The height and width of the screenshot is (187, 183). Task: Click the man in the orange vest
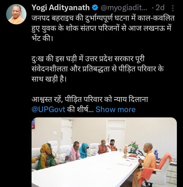102,147
